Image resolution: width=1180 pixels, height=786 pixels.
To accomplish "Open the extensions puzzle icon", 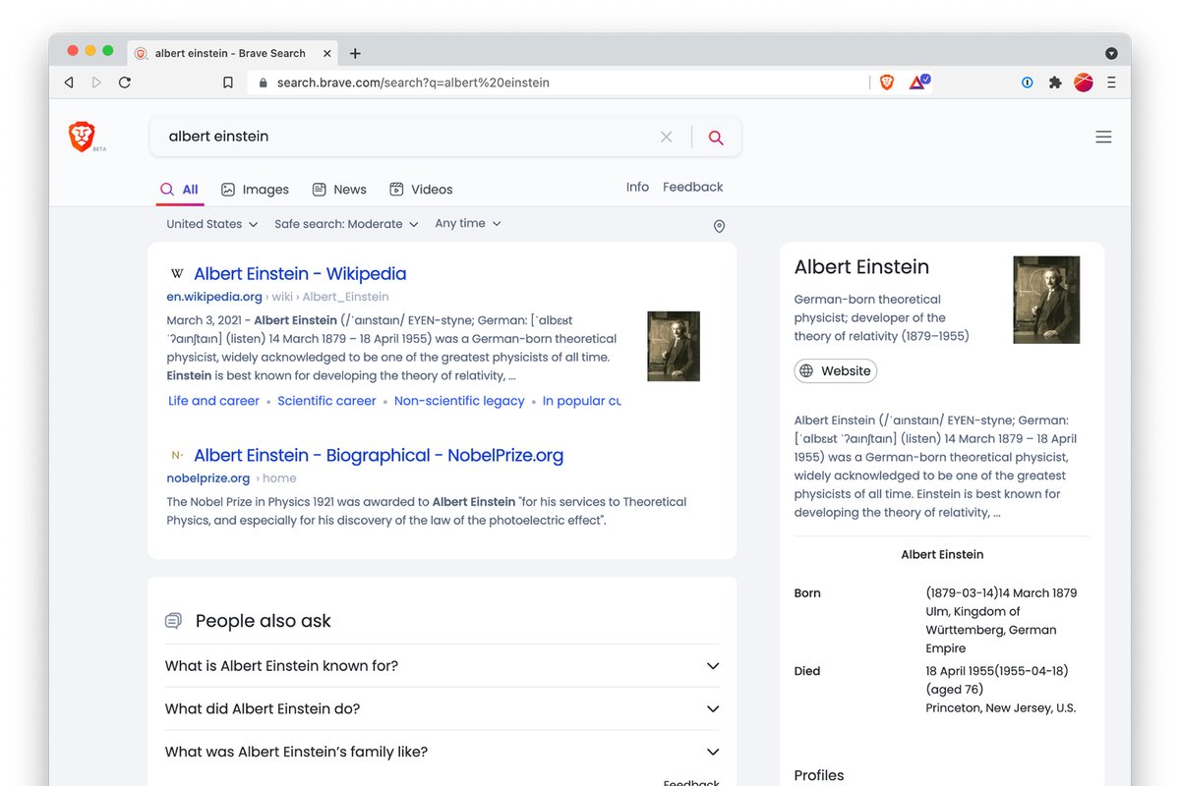I will pyautogui.click(x=1055, y=83).
